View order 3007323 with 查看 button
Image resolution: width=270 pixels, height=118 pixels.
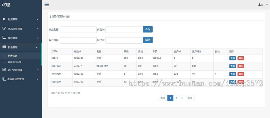pos(232,66)
